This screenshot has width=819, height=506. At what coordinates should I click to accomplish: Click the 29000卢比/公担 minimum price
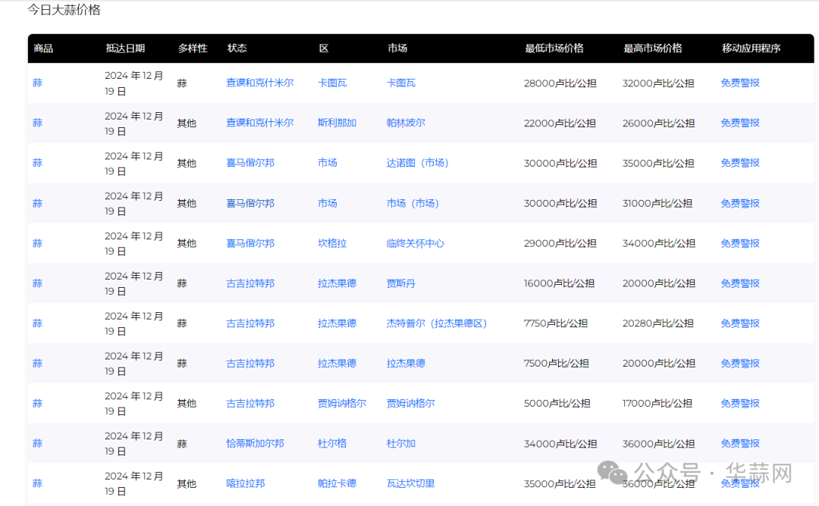click(560, 244)
